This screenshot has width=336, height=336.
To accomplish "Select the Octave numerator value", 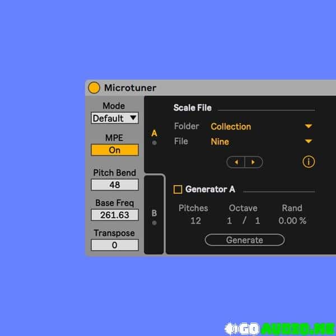I will [x=229, y=221].
